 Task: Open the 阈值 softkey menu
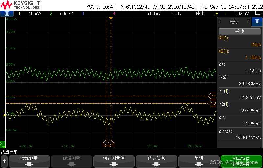199,161
